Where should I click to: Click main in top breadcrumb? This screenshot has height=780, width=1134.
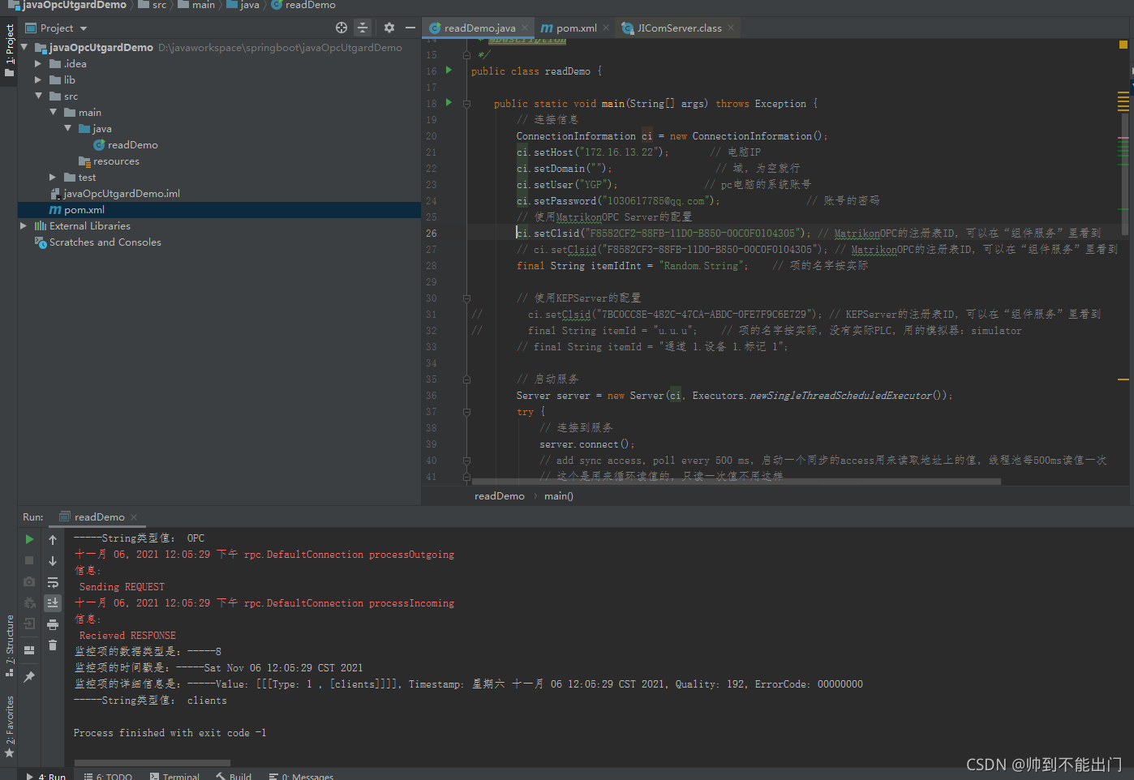[196, 5]
